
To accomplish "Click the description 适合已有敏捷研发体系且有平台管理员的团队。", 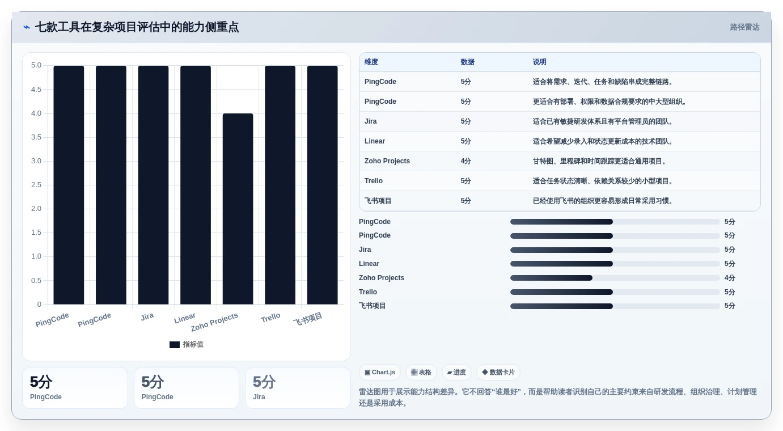I will (604, 121).
